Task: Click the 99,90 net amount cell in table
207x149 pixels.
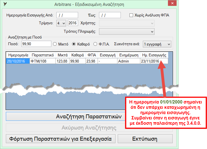Action: [78, 61]
